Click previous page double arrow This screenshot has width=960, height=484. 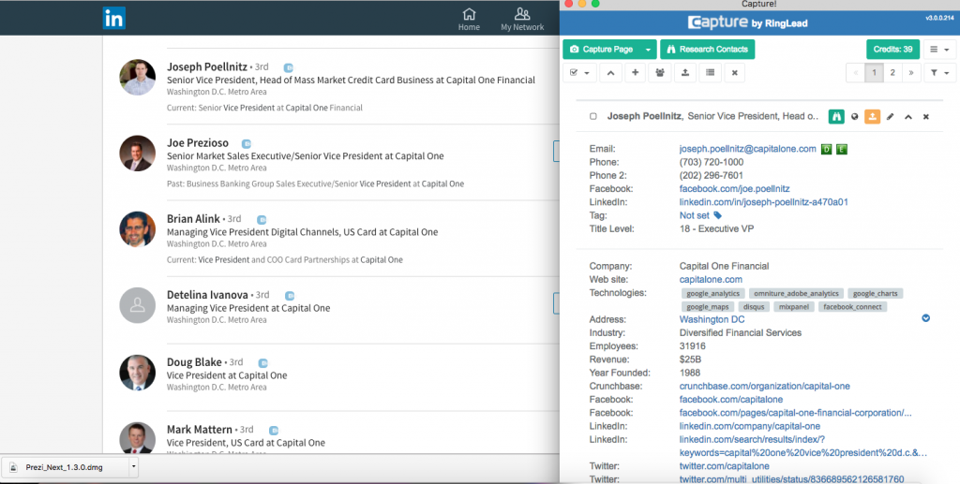tap(855, 73)
